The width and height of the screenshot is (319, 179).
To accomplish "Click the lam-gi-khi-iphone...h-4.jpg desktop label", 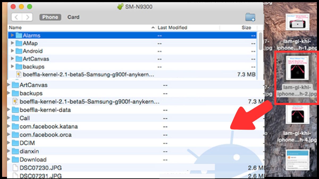I will 297,137.
